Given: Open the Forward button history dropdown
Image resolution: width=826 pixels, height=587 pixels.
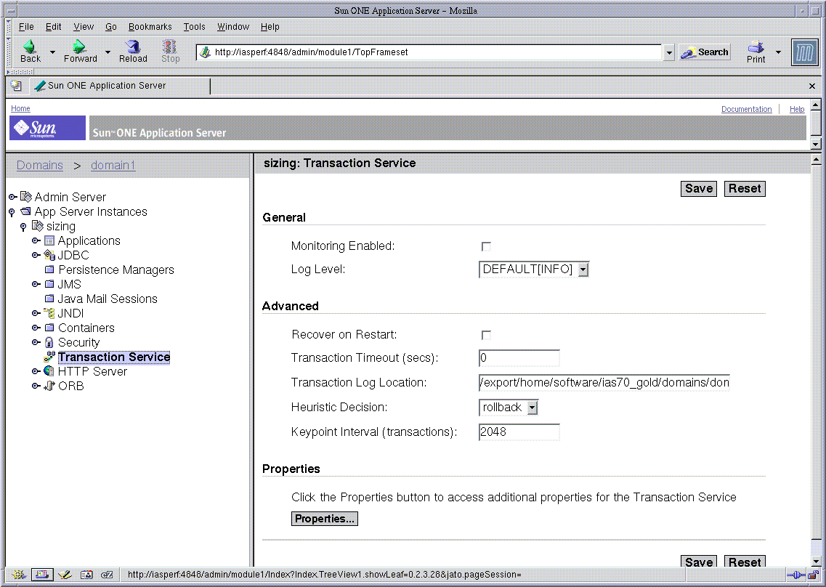Looking at the screenshot, I should pyautogui.click(x=108, y=52).
